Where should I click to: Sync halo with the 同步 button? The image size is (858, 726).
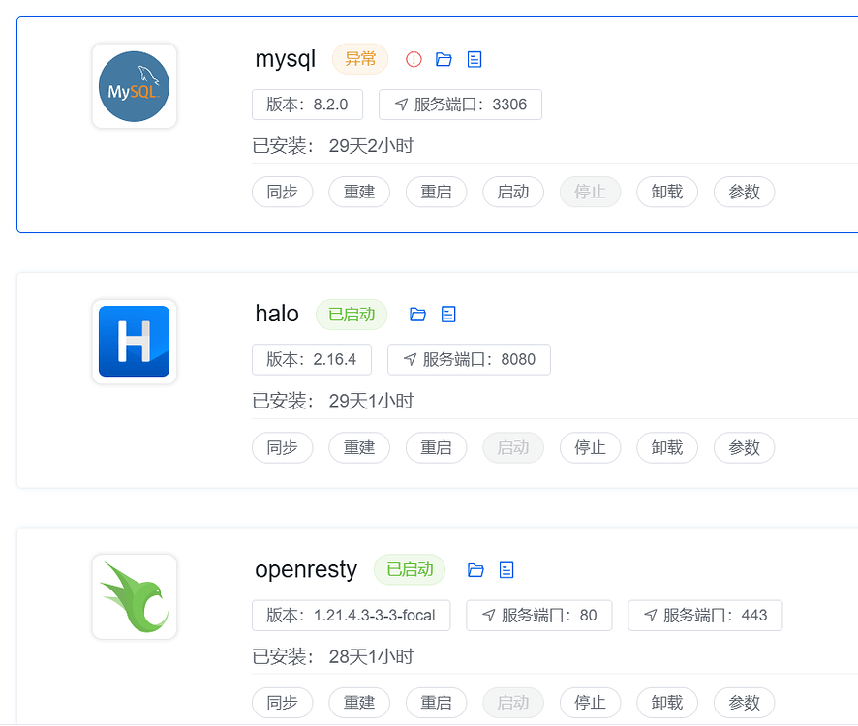(282, 447)
